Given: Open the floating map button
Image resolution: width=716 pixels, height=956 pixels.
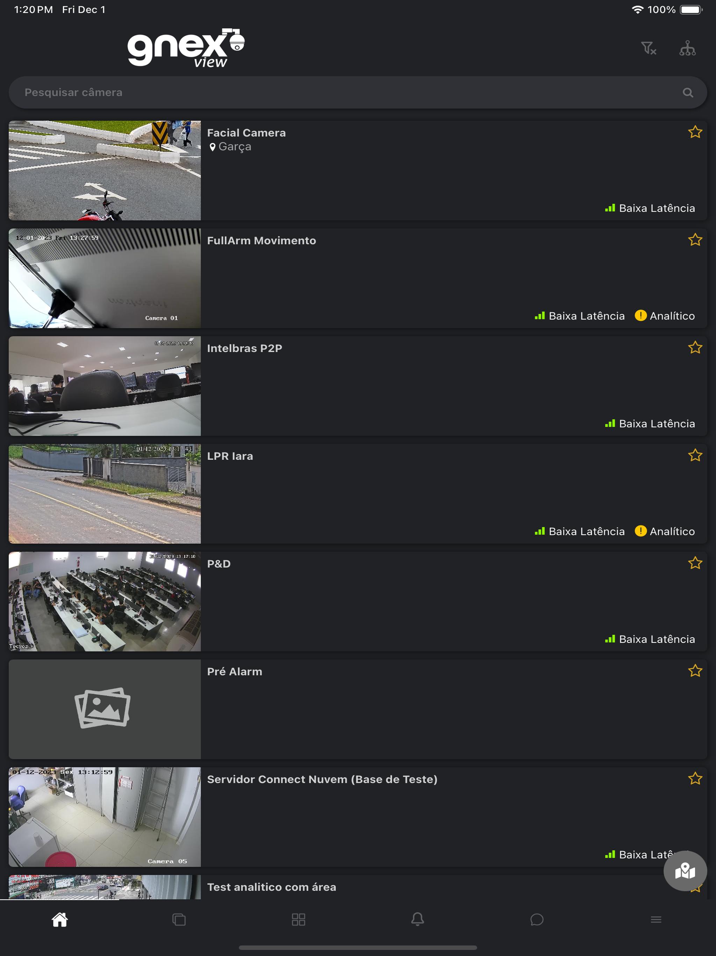Looking at the screenshot, I should (685, 871).
